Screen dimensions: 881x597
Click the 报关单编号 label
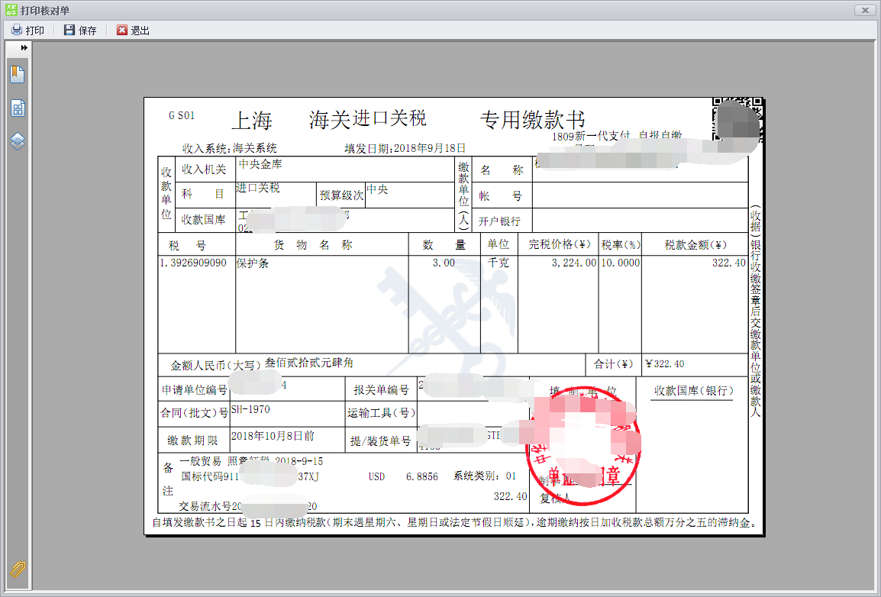(x=381, y=390)
